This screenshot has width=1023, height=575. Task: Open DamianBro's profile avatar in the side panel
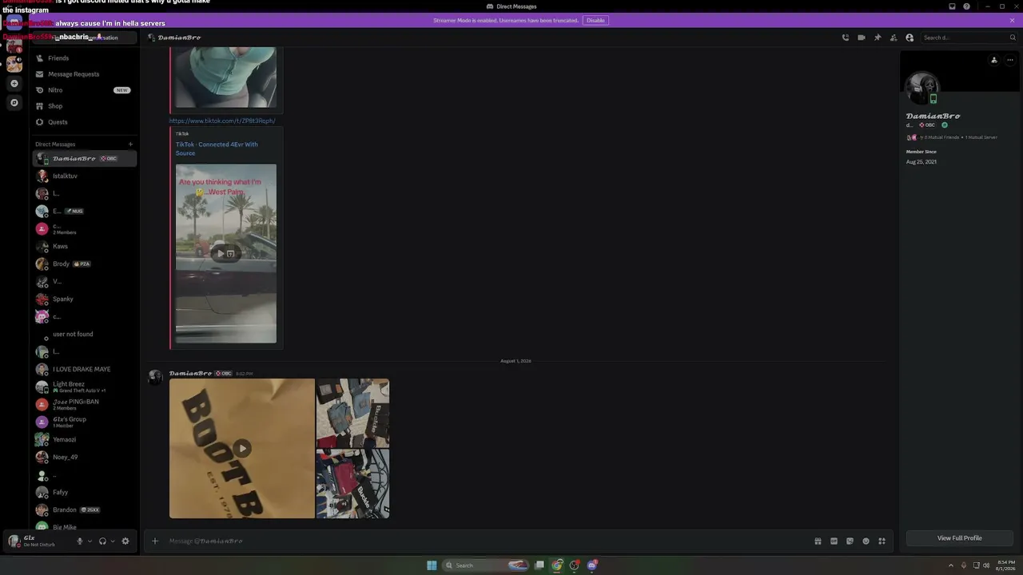coord(923,87)
